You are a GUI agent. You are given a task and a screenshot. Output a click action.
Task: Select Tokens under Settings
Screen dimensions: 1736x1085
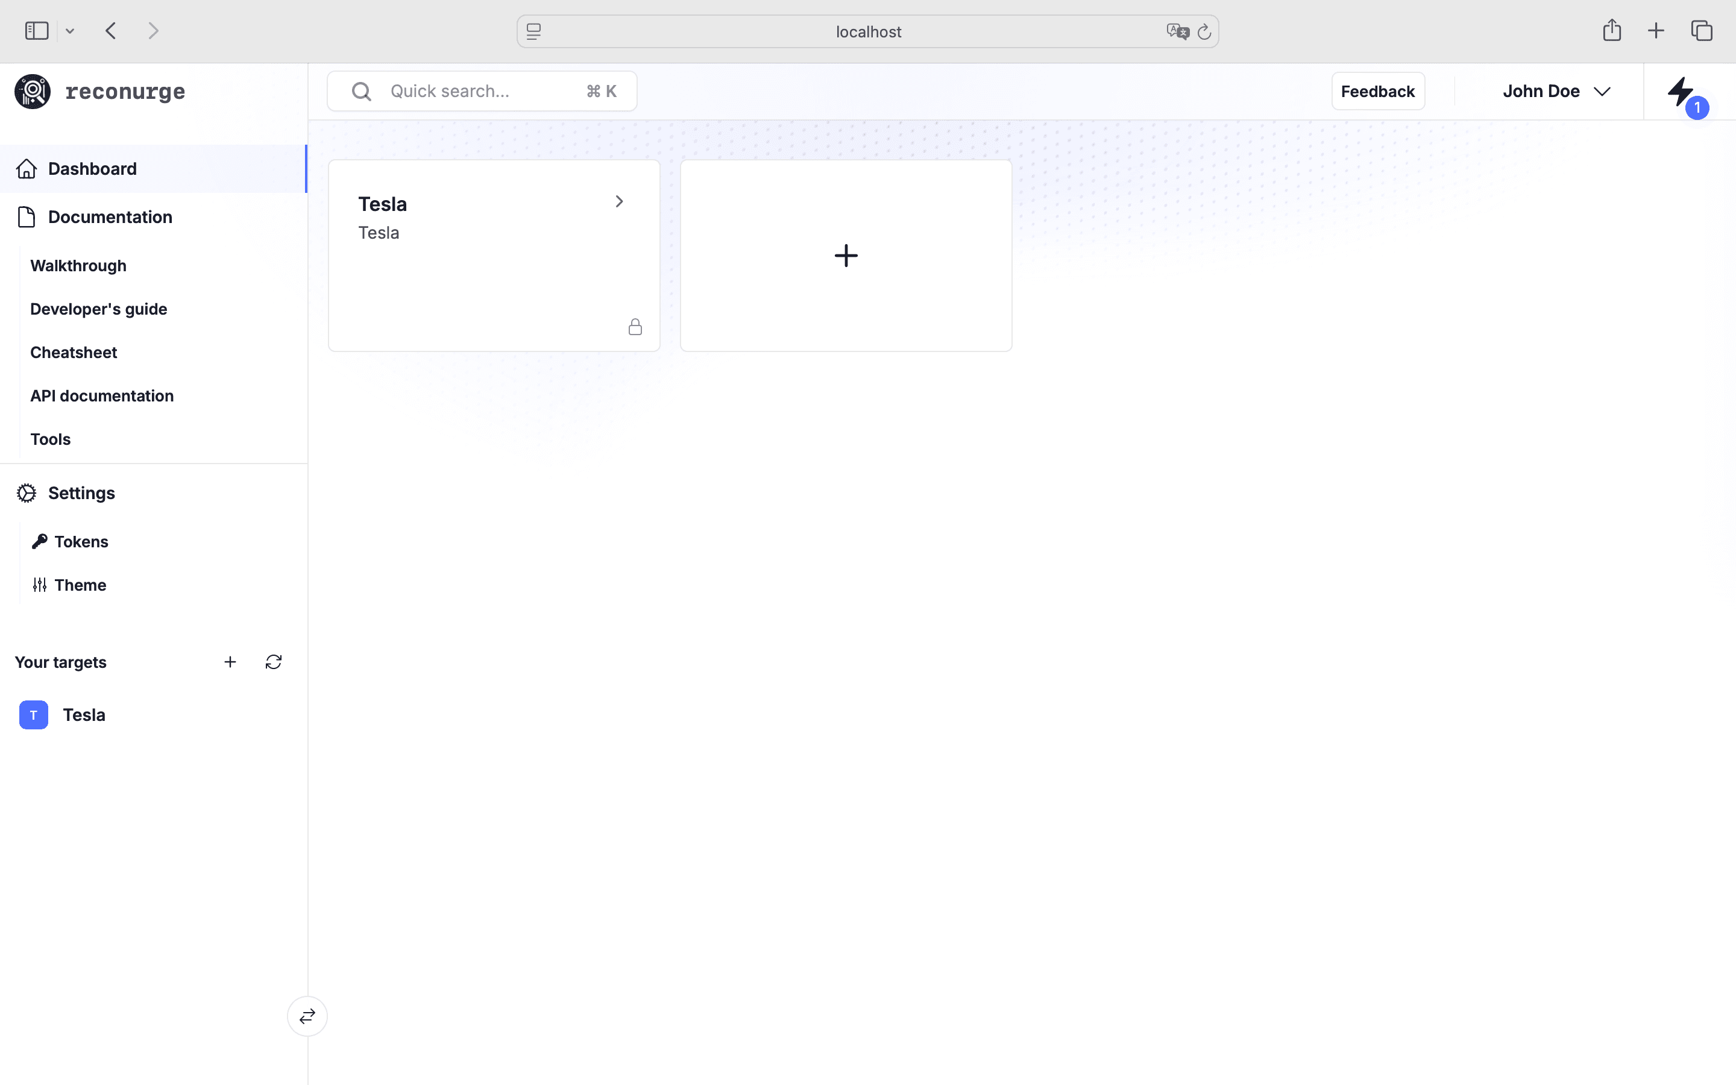(x=81, y=542)
